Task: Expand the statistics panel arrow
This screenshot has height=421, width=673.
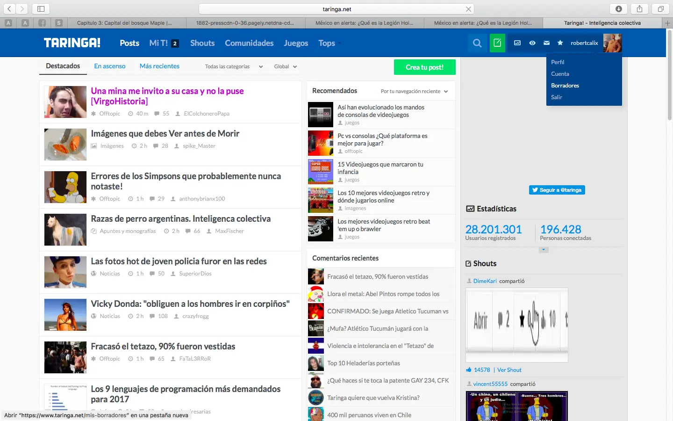Action: [544, 250]
